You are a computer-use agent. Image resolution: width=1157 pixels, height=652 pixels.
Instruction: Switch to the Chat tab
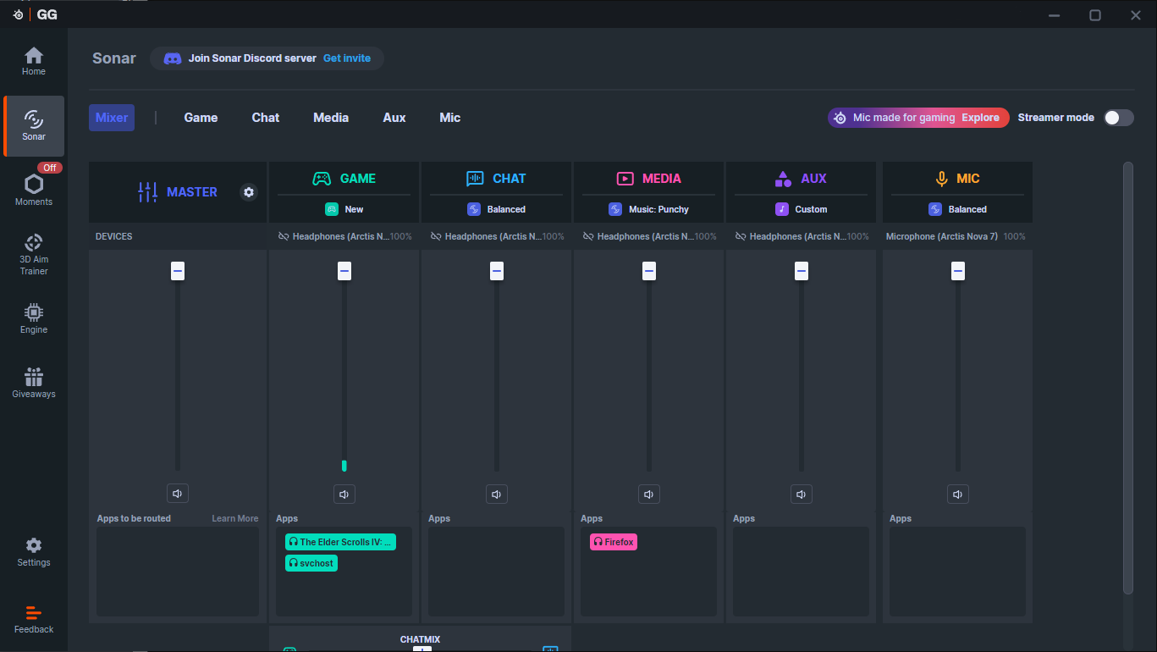tap(266, 118)
